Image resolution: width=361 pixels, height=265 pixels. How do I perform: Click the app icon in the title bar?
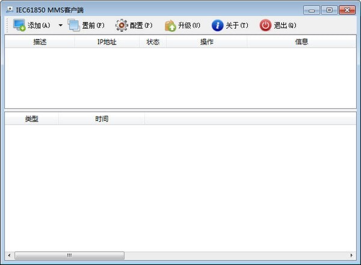point(9,10)
